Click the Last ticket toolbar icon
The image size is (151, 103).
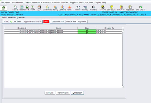[x=27, y=8]
